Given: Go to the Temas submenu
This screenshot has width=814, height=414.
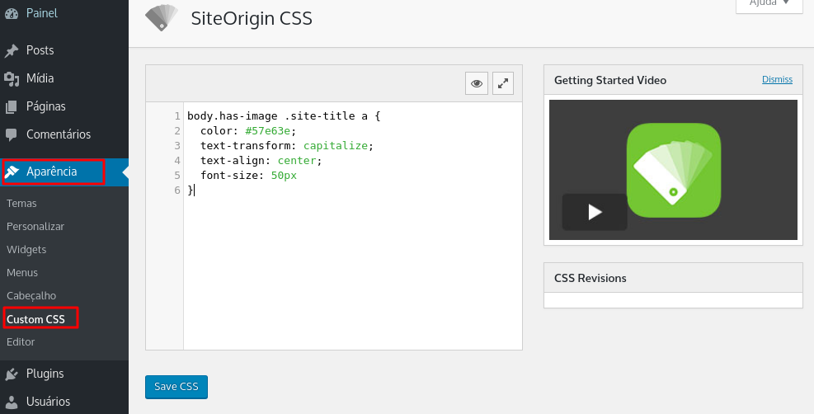Looking at the screenshot, I should (x=21, y=204).
